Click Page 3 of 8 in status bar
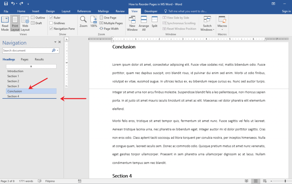292x184 pixels. [x=7, y=181]
